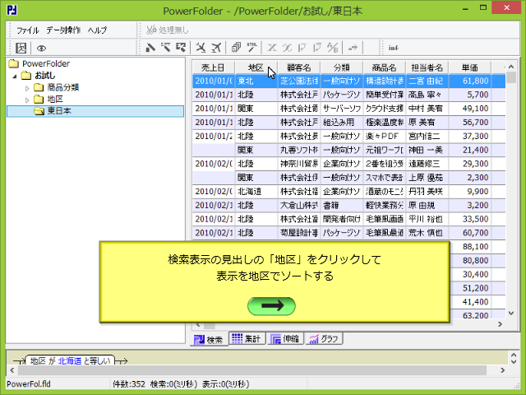Click the 売上日 column header
The image size is (526, 395).
[x=214, y=67]
